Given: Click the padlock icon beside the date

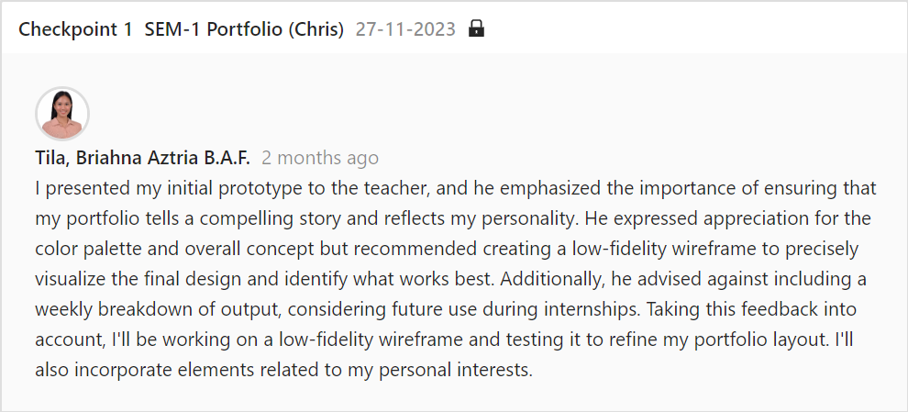Looking at the screenshot, I should pos(476,28).
